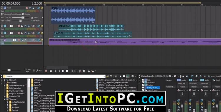This screenshot has height=112, width=221.
Task: Expand the Adobe Photoshop CC folder
Action: click(4, 86)
